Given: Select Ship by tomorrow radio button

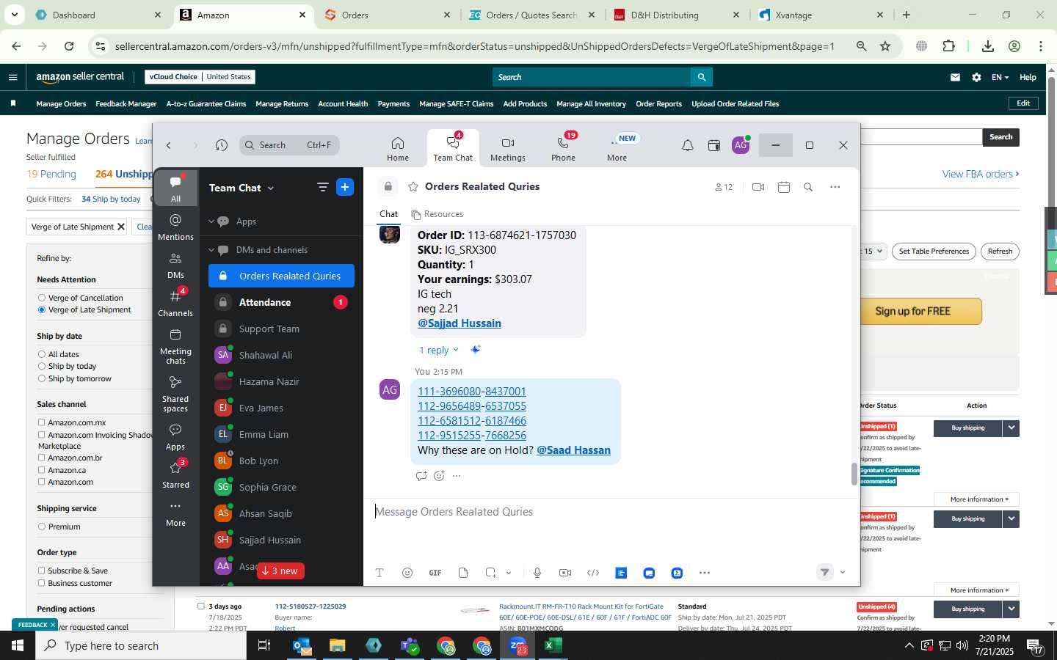Looking at the screenshot, I should click(x=42, y=378).
